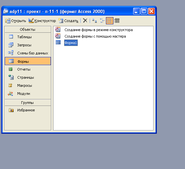This screenshot has height=169, width=185.
Task: Open the Модули objects category
Action: [x=28, y=94]
